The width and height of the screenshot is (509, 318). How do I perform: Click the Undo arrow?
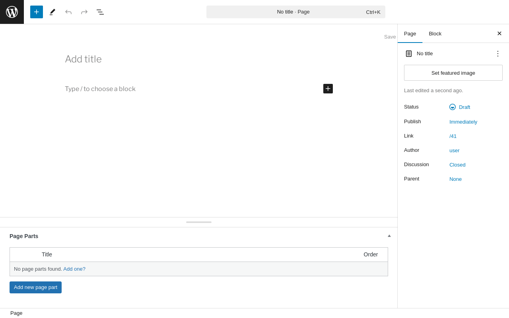(x=68, y=12)
